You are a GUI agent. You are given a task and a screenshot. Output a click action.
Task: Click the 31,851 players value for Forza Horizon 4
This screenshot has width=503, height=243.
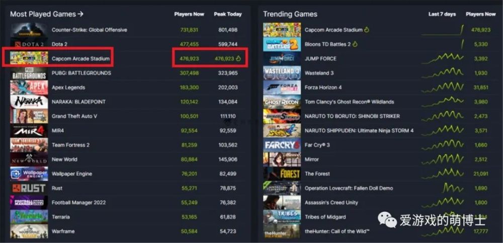[480, 88]
